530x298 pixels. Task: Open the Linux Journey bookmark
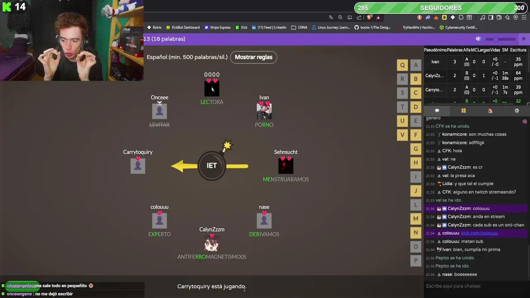pos(331,27)
